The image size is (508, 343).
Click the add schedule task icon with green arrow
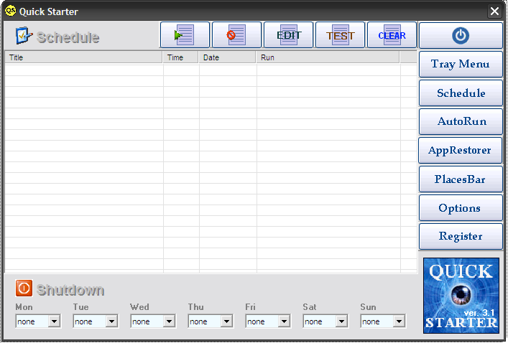[x=185, y=35]
